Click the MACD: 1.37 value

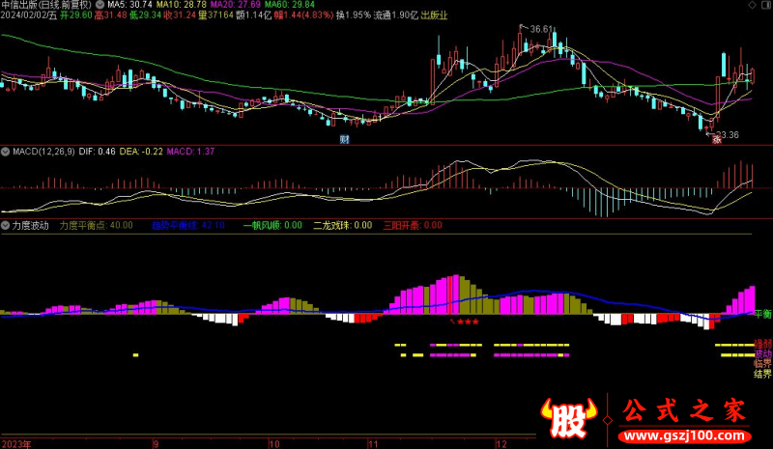(x=190, y=152)
